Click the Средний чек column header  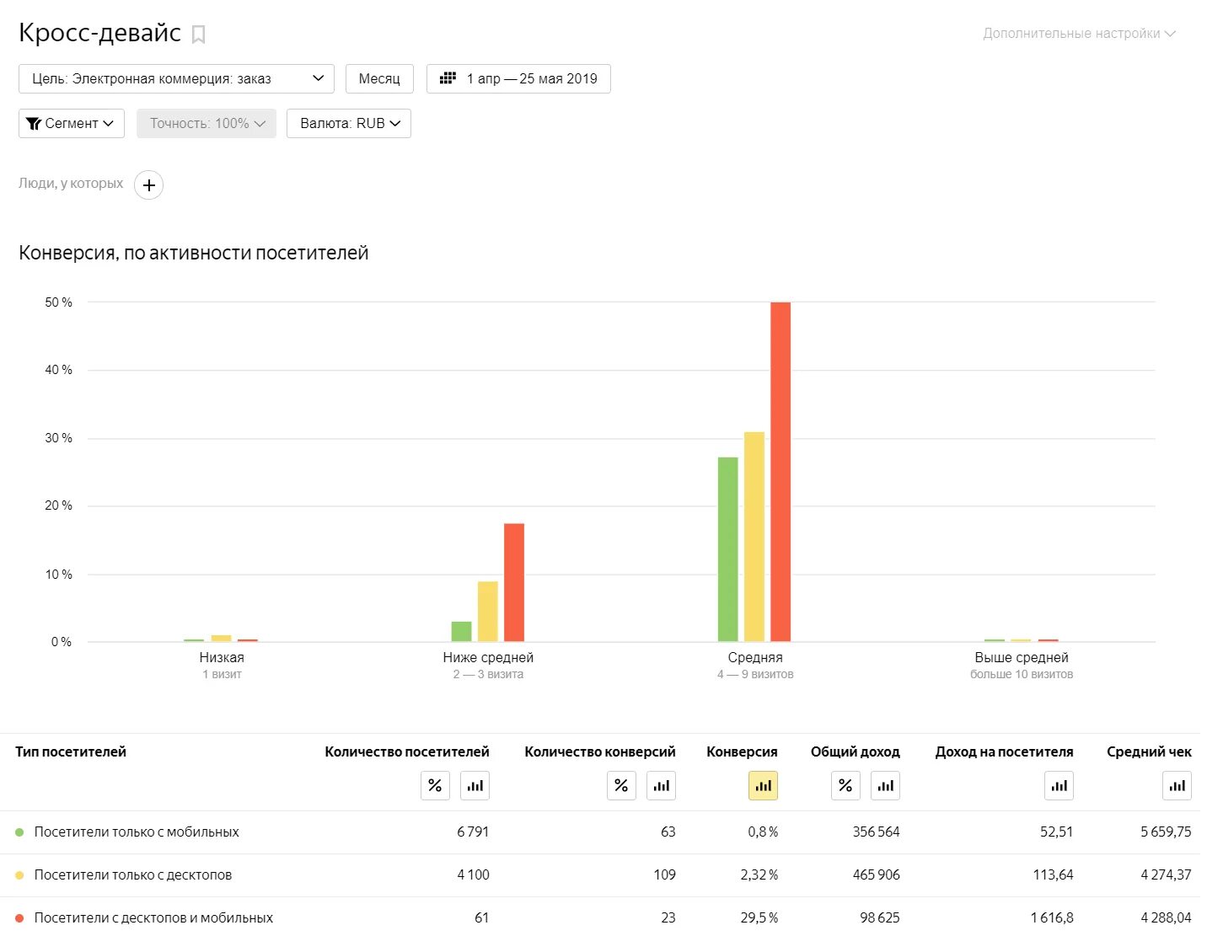pos(1149,751)
